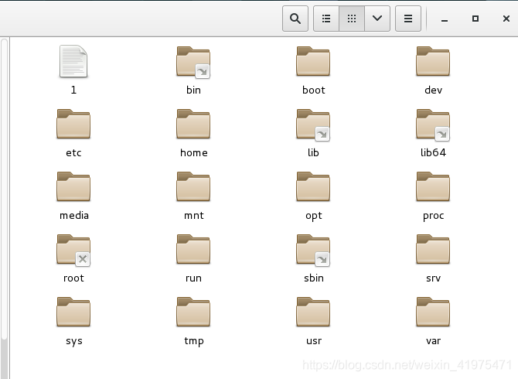Select the tmp folder icon
Image resolution: width=518 pixels, height=379 pixels.
coord(193,312)
